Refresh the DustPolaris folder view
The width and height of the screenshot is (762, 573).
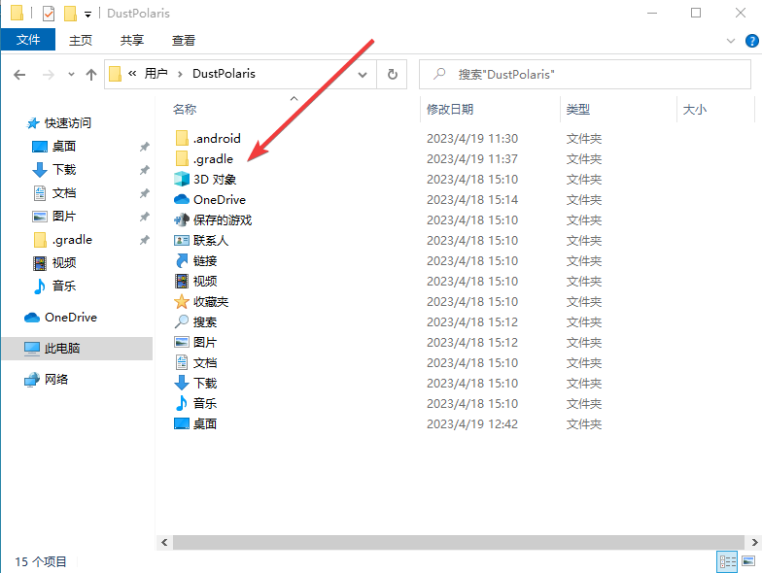393,74
